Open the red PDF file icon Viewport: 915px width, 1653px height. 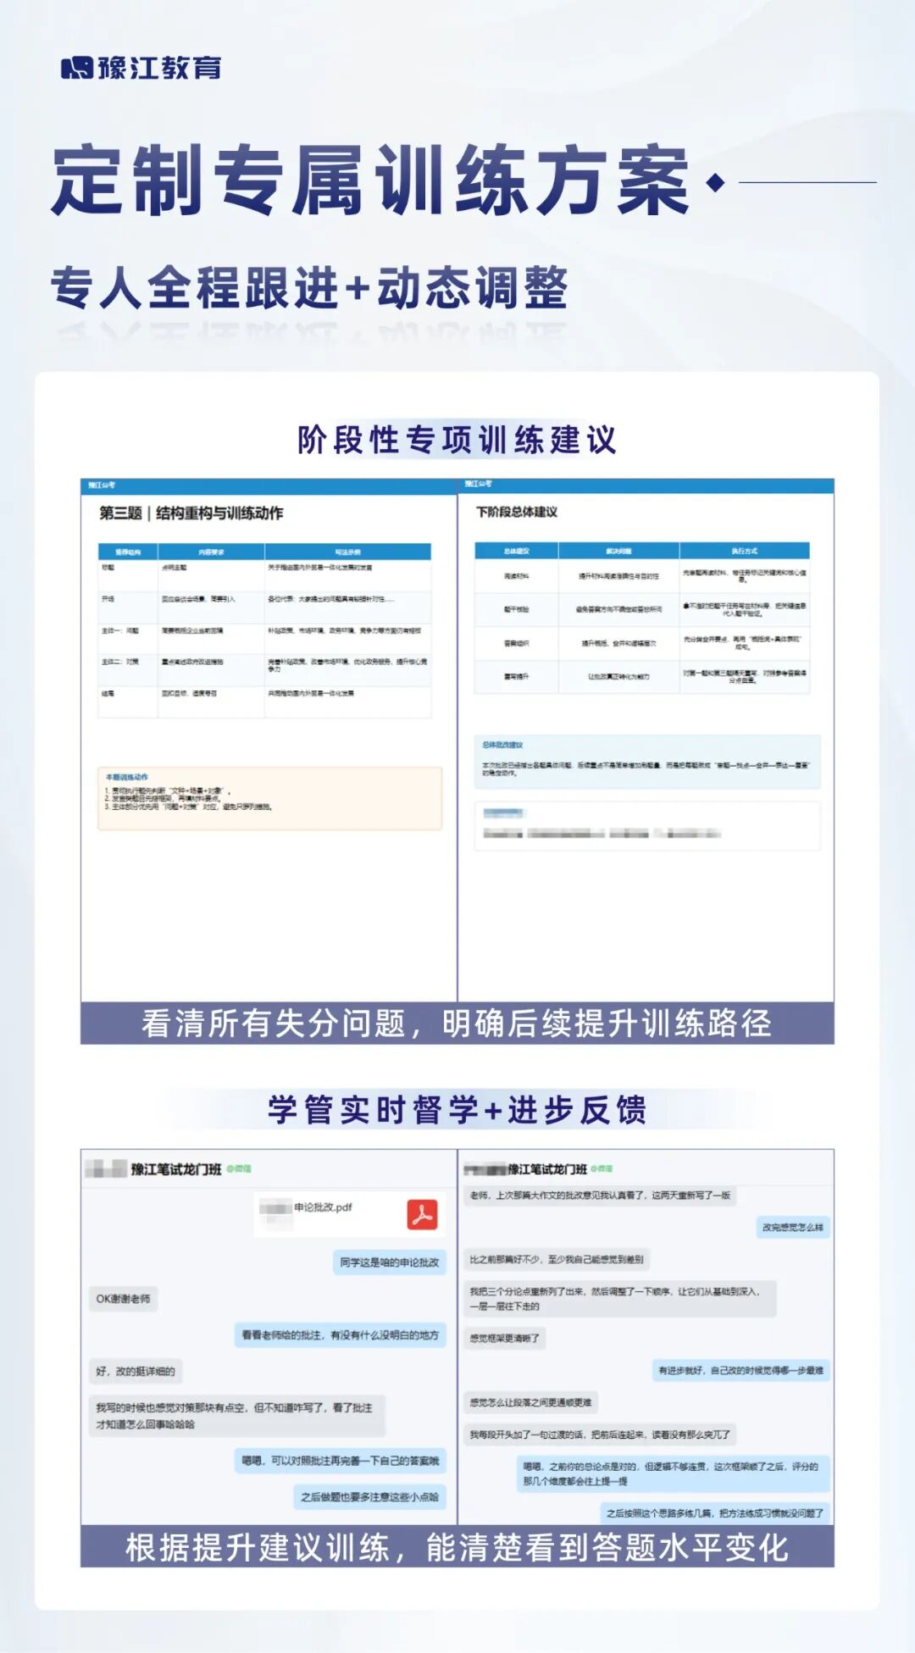point(422,1214)
